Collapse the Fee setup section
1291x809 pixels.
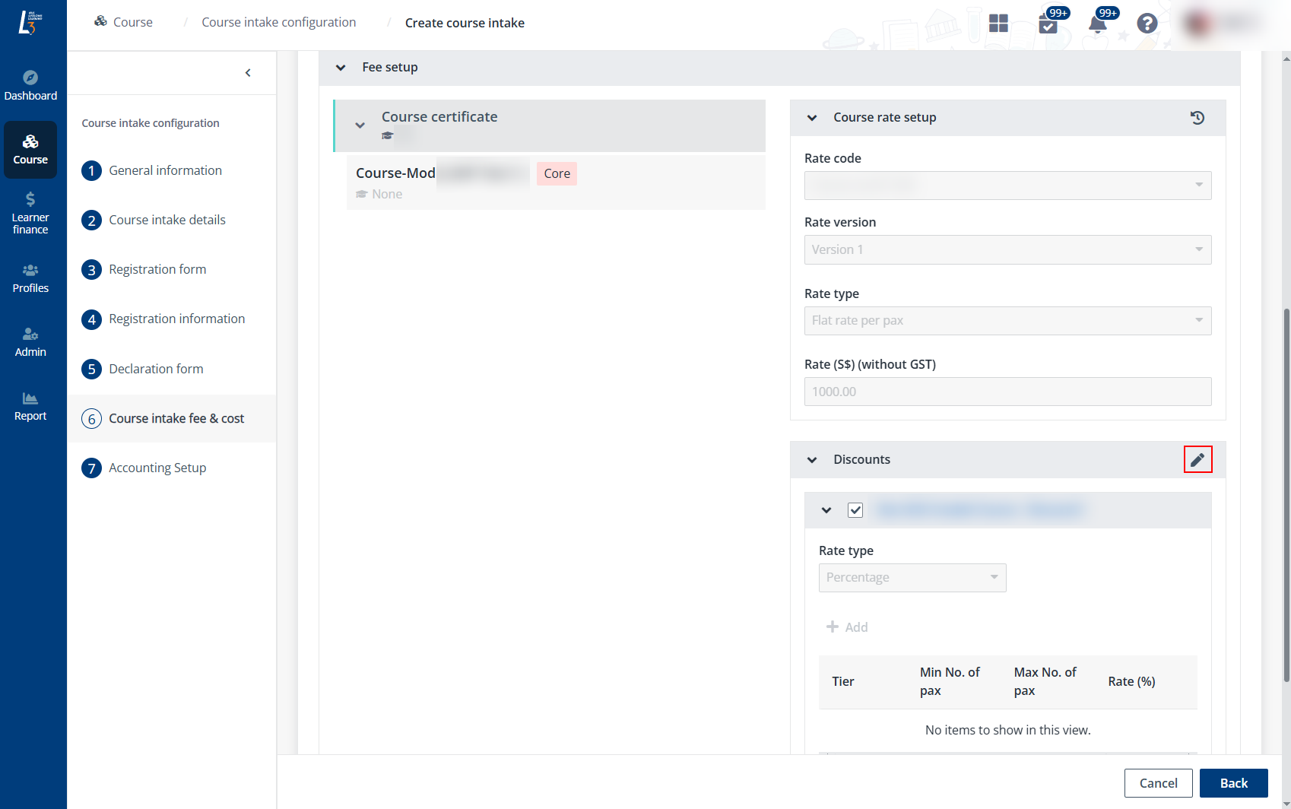coord(341,68)
